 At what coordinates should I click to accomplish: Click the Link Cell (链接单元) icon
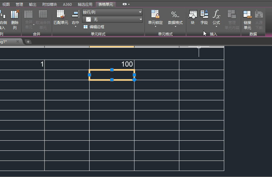click(247, 15)
